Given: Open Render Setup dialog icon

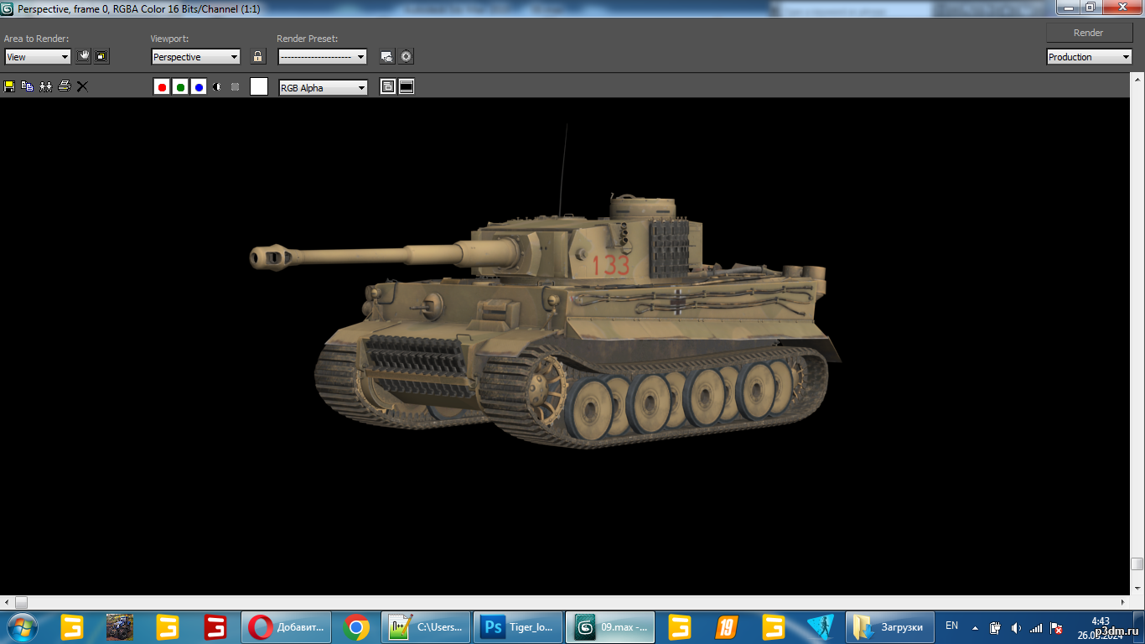Looking at the screenshot, I should tap(386, 57).
